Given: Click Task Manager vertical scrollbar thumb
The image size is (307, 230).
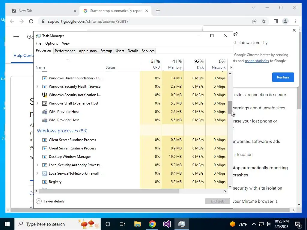Looking at the screenshot, I should point(230,107).
